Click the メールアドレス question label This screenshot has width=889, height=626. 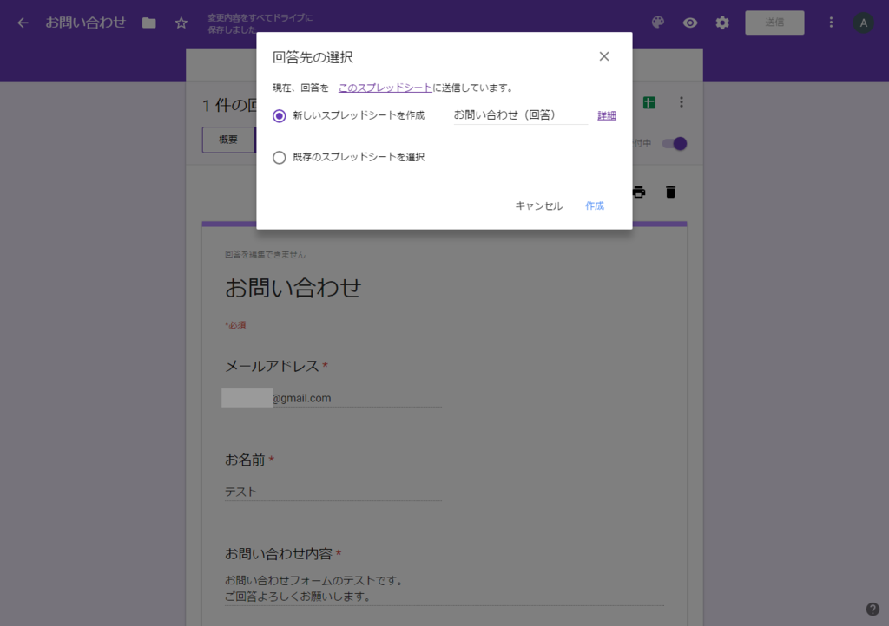tap(272, 366)
